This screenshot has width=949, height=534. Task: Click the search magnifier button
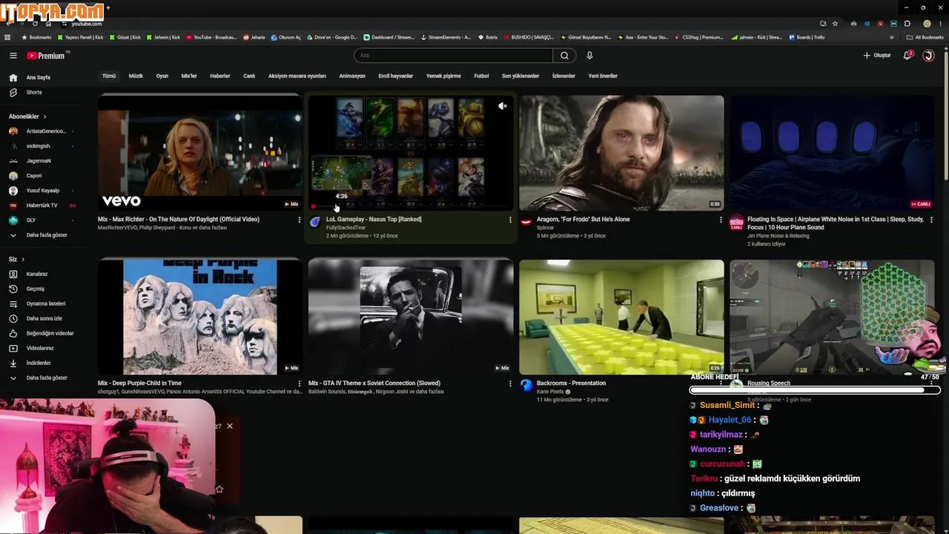(564, 56)
